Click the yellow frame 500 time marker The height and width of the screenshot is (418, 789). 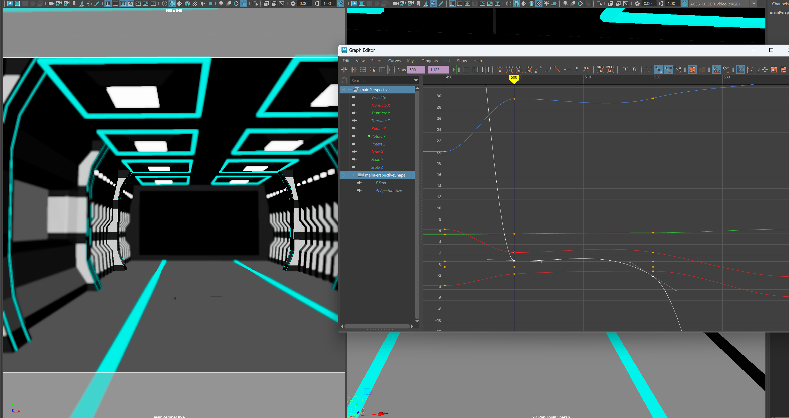click(x=514, y=78)
